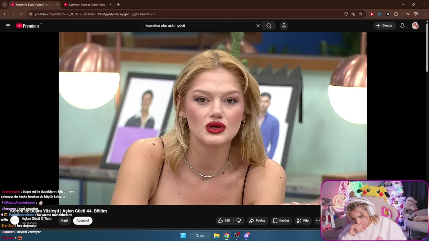View site information in address bar
Image resolution: width=429 pixels, height=241 pixels.
tap(30, 14)
